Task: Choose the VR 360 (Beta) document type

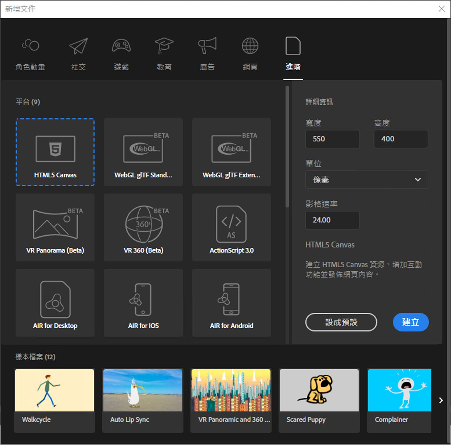Action: coord(143,227)
